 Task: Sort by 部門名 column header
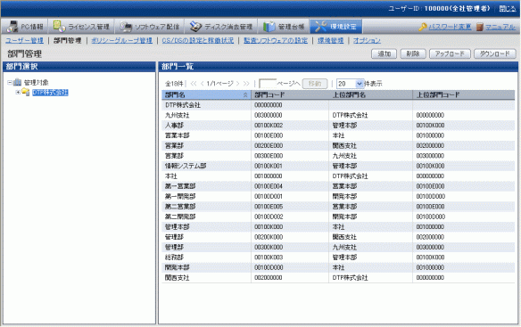click(206, 95)
